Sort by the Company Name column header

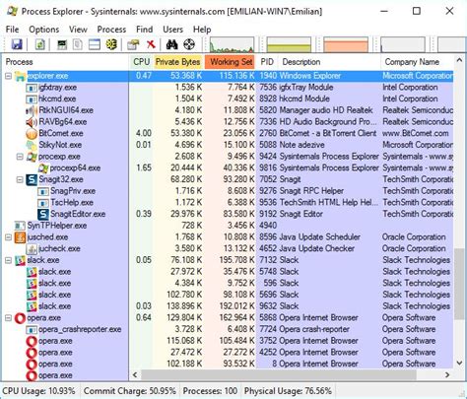point(417,62)
